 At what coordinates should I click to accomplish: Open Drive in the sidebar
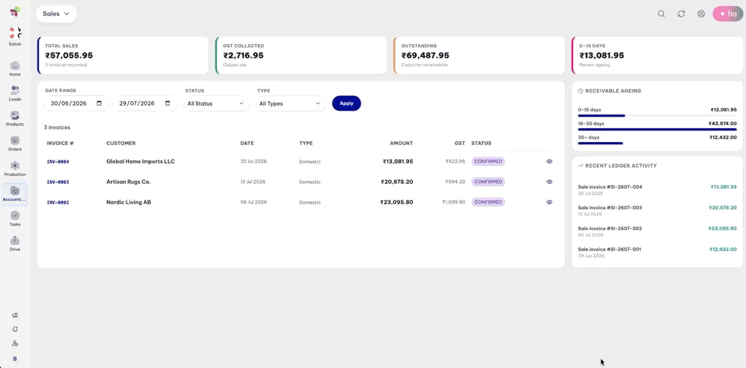pos(15,244)
